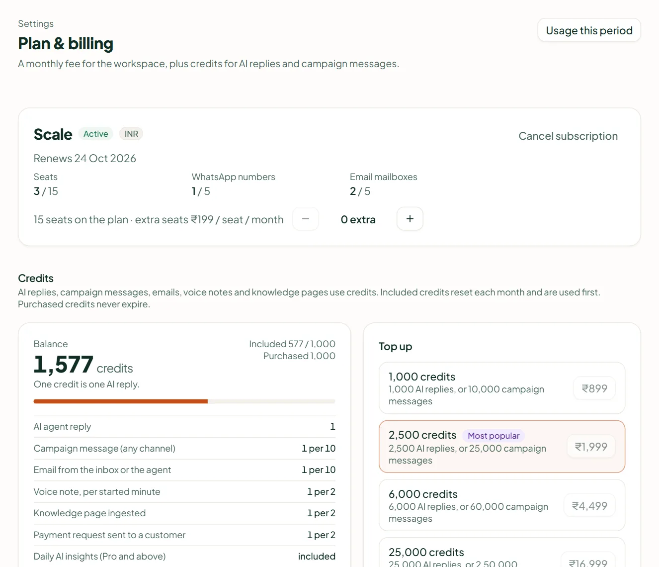Click the Renews 24 Oct 2026 text
The height and width of the screenshot is (567, 659).
(x=85, y=158)
